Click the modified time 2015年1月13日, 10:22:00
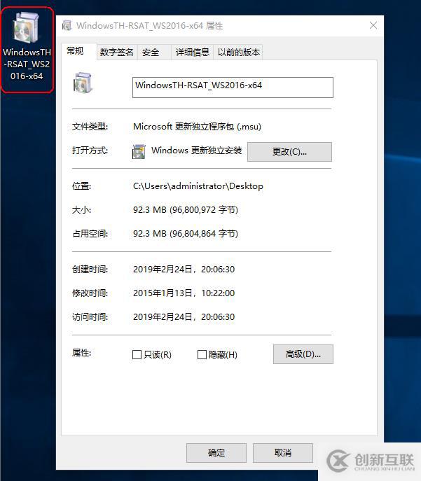 point(184,293)
